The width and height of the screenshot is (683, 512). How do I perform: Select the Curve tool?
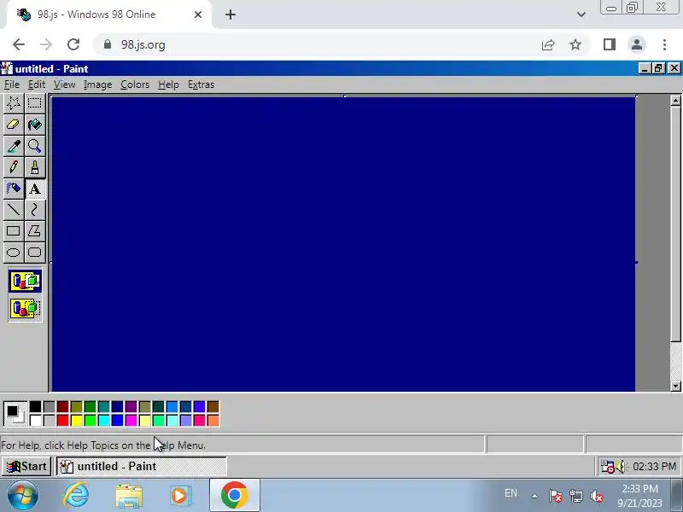click(x=35, y=210)
